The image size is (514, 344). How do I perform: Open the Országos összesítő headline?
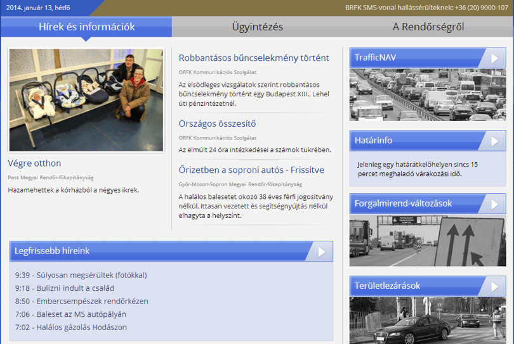217,124
